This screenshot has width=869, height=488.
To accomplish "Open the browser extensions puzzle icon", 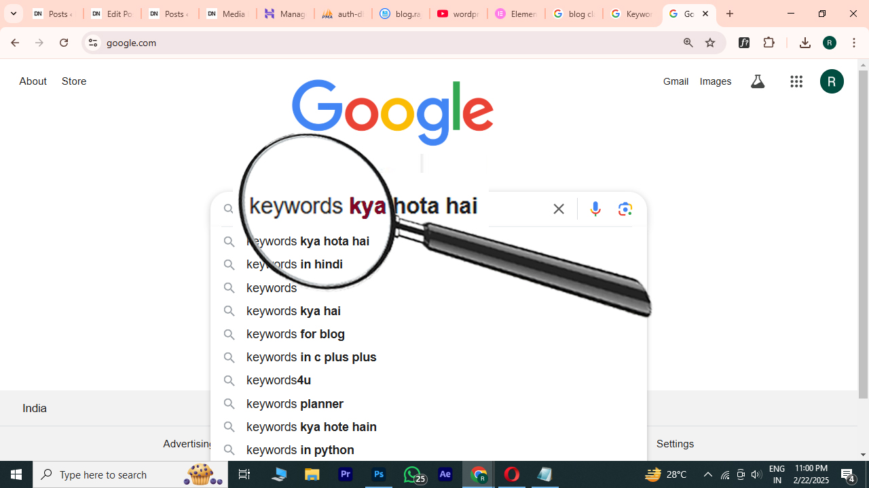I will (x=769, y=42).
